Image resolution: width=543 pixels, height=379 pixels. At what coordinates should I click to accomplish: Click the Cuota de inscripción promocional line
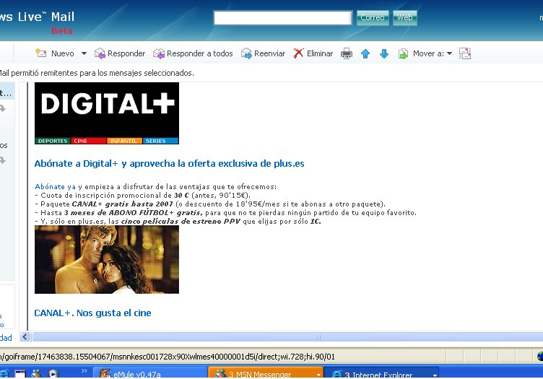142,195
